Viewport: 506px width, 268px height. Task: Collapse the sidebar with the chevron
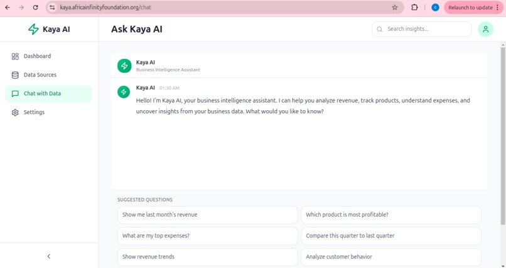(49, 256)
